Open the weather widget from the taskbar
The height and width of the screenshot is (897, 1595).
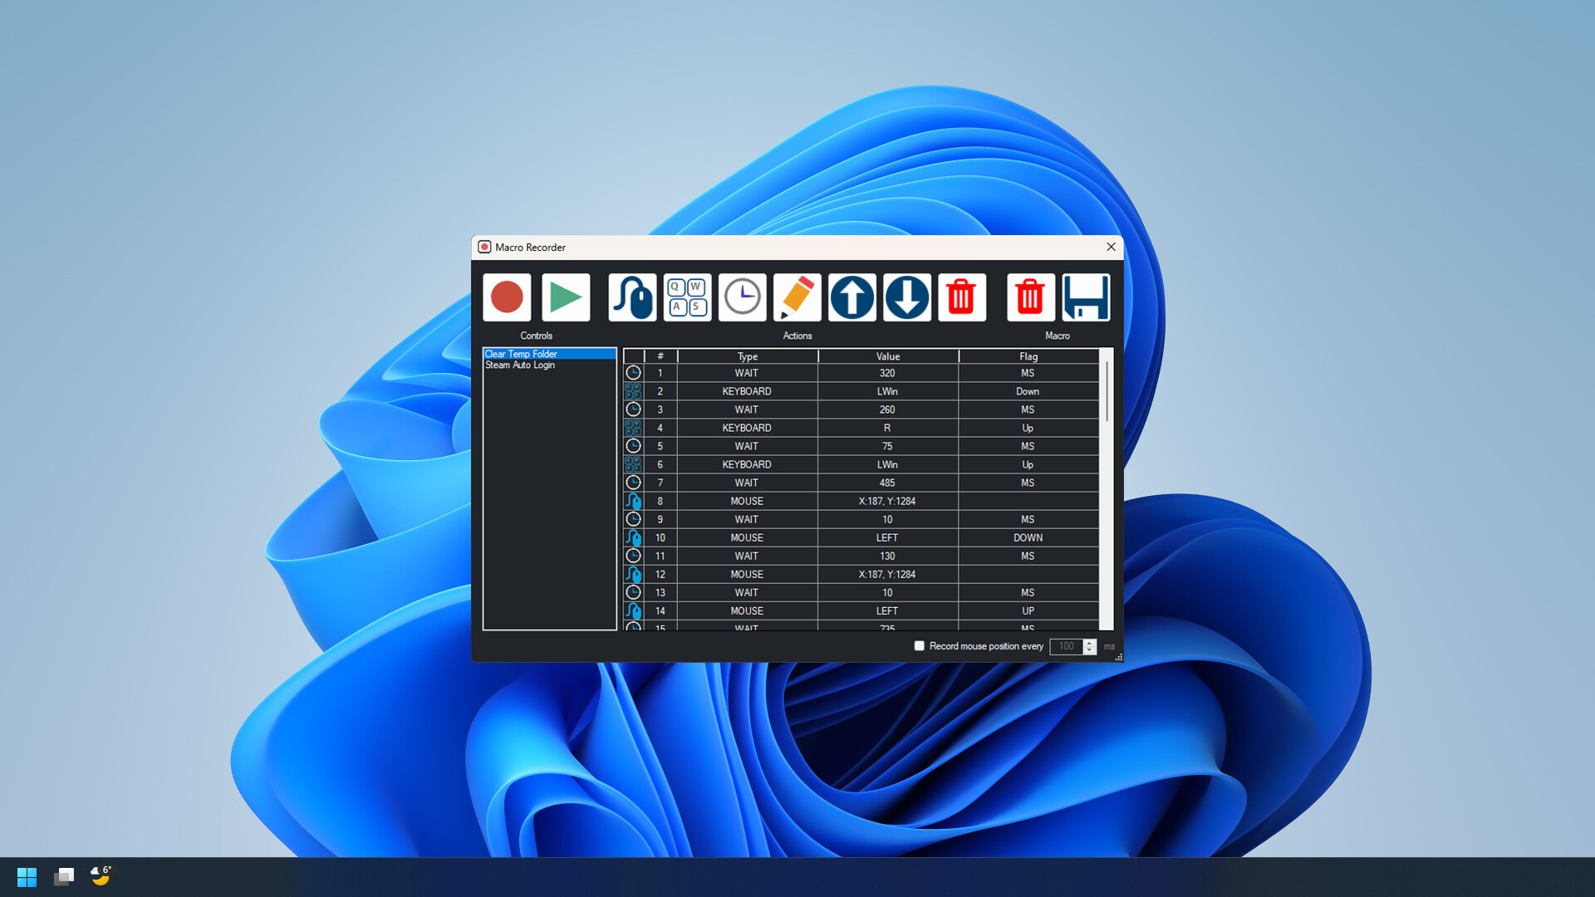pos(101,876)
